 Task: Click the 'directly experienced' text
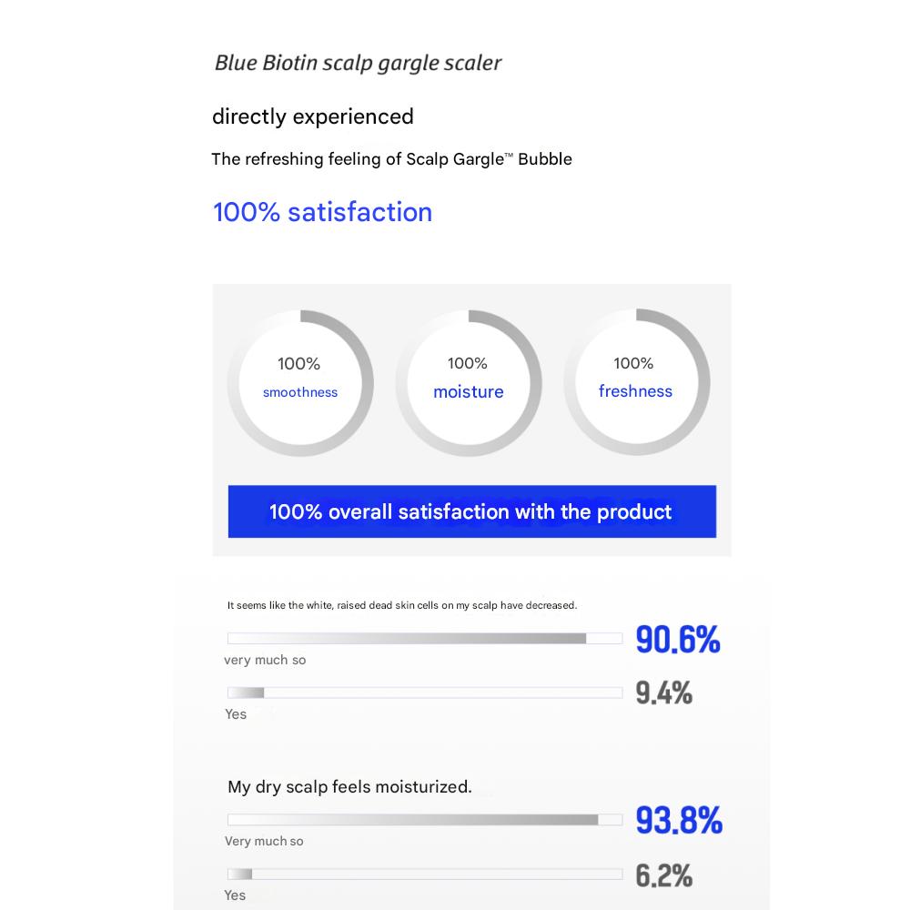coord(312,116)
